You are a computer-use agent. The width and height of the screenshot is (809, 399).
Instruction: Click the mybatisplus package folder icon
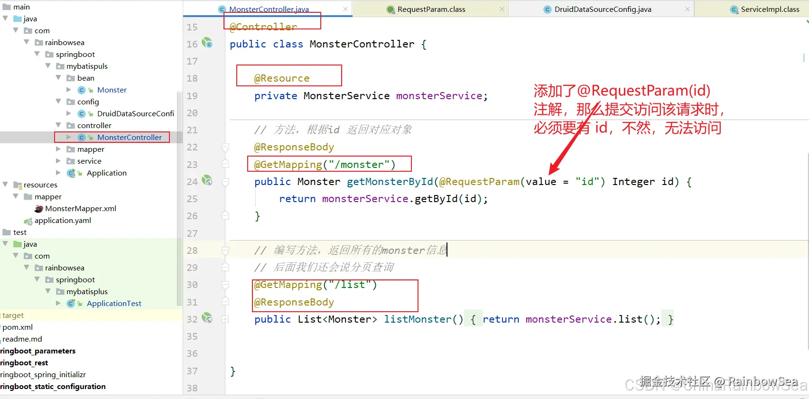[x=60, y=292]
